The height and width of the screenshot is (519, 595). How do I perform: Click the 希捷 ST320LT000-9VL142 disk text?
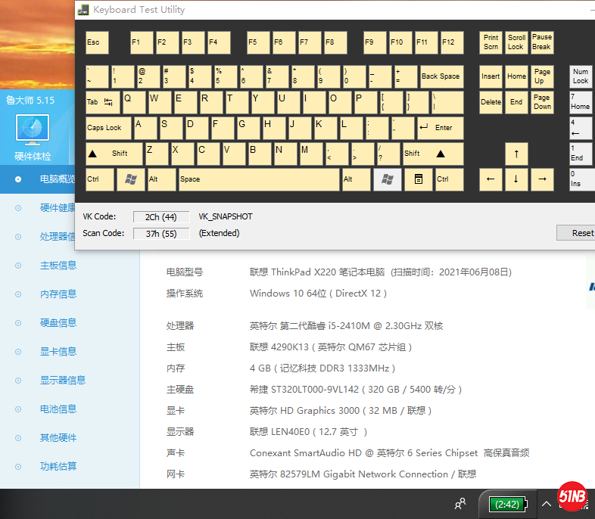click(356, 390)
